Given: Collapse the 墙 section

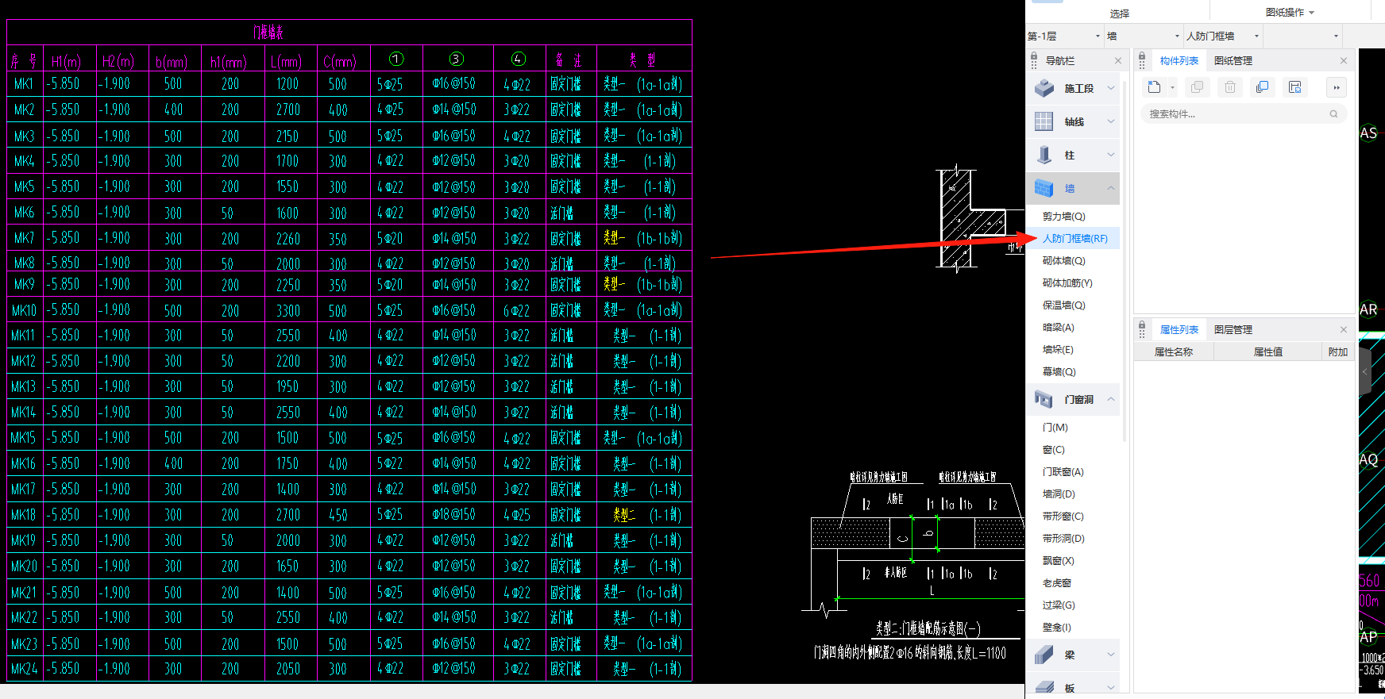Looking at the screenshot, I should 1111,188.
